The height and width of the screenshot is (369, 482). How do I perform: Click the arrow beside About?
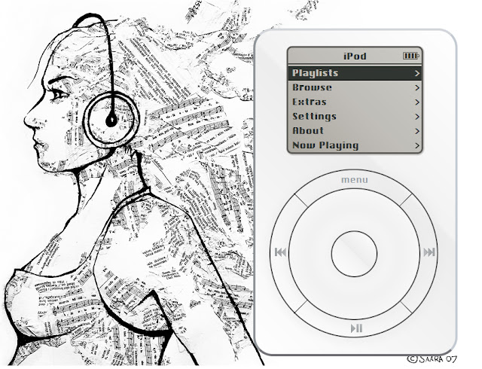[x=416, y=131]
